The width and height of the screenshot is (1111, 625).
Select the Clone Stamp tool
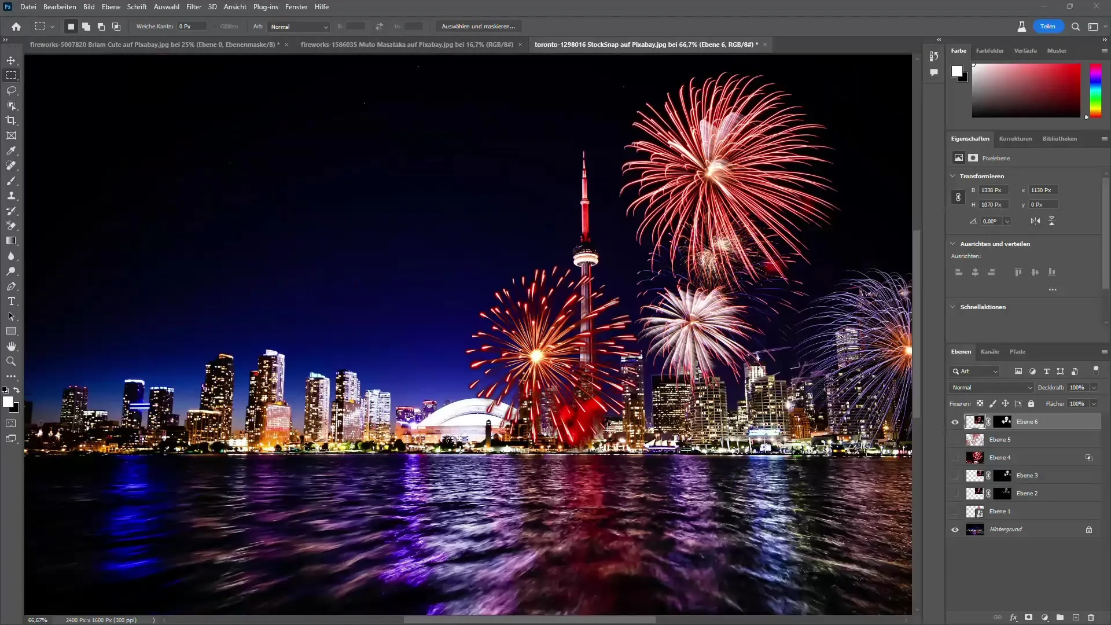tap(12, 196)
